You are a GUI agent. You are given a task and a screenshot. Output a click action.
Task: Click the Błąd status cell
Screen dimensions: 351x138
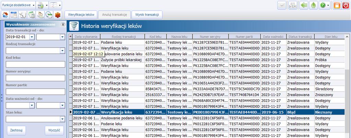click(300, 112)
